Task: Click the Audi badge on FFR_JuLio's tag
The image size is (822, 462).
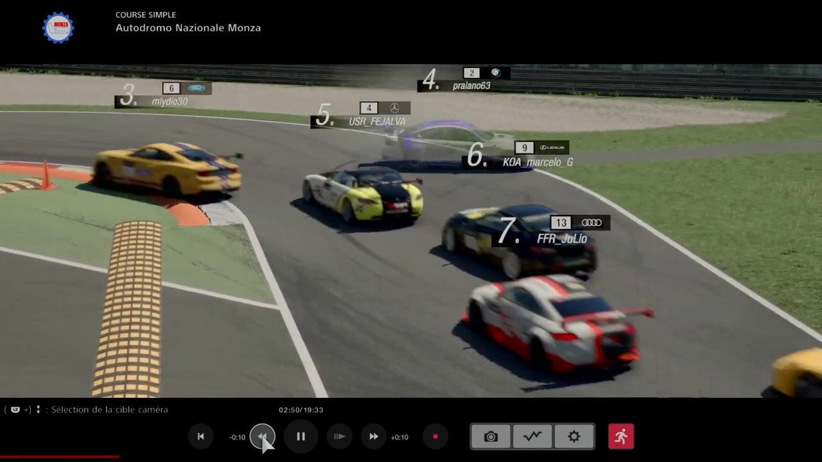Action: tap(591, 223)
